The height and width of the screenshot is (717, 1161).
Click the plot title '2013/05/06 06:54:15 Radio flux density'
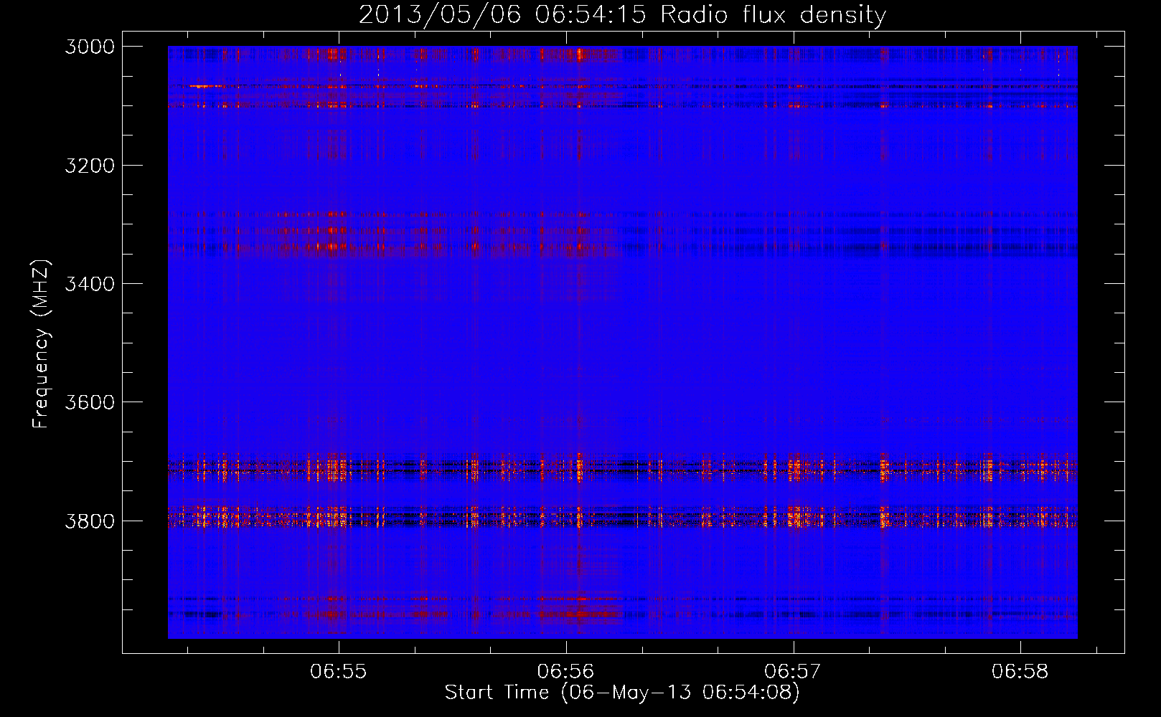tap(622, 14)
